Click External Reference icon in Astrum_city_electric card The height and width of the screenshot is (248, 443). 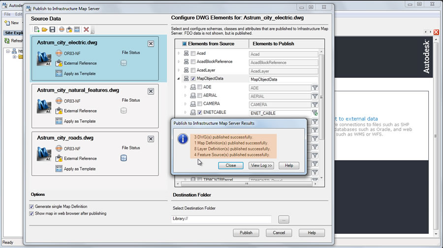[x=59, y=63]
